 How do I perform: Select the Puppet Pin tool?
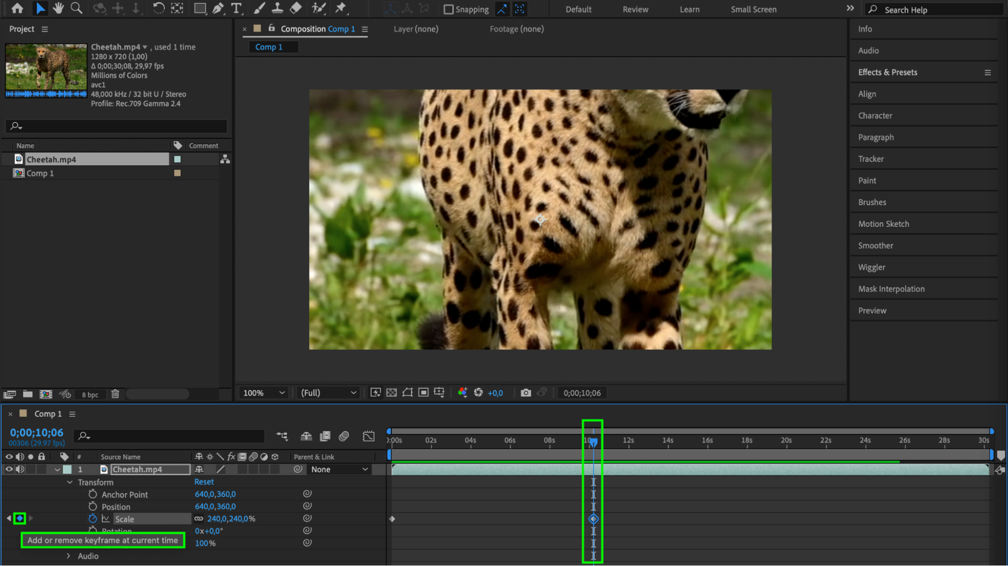[341, 9]
